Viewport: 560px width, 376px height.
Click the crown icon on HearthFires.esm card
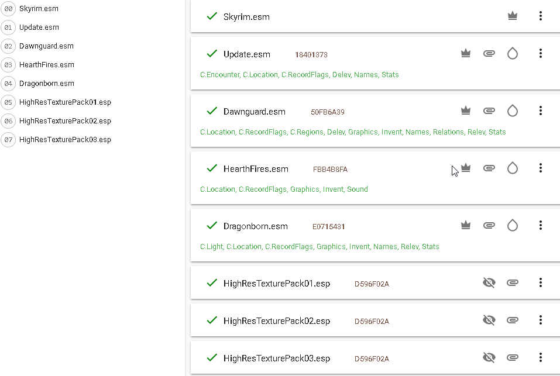(x=466, y=168)
